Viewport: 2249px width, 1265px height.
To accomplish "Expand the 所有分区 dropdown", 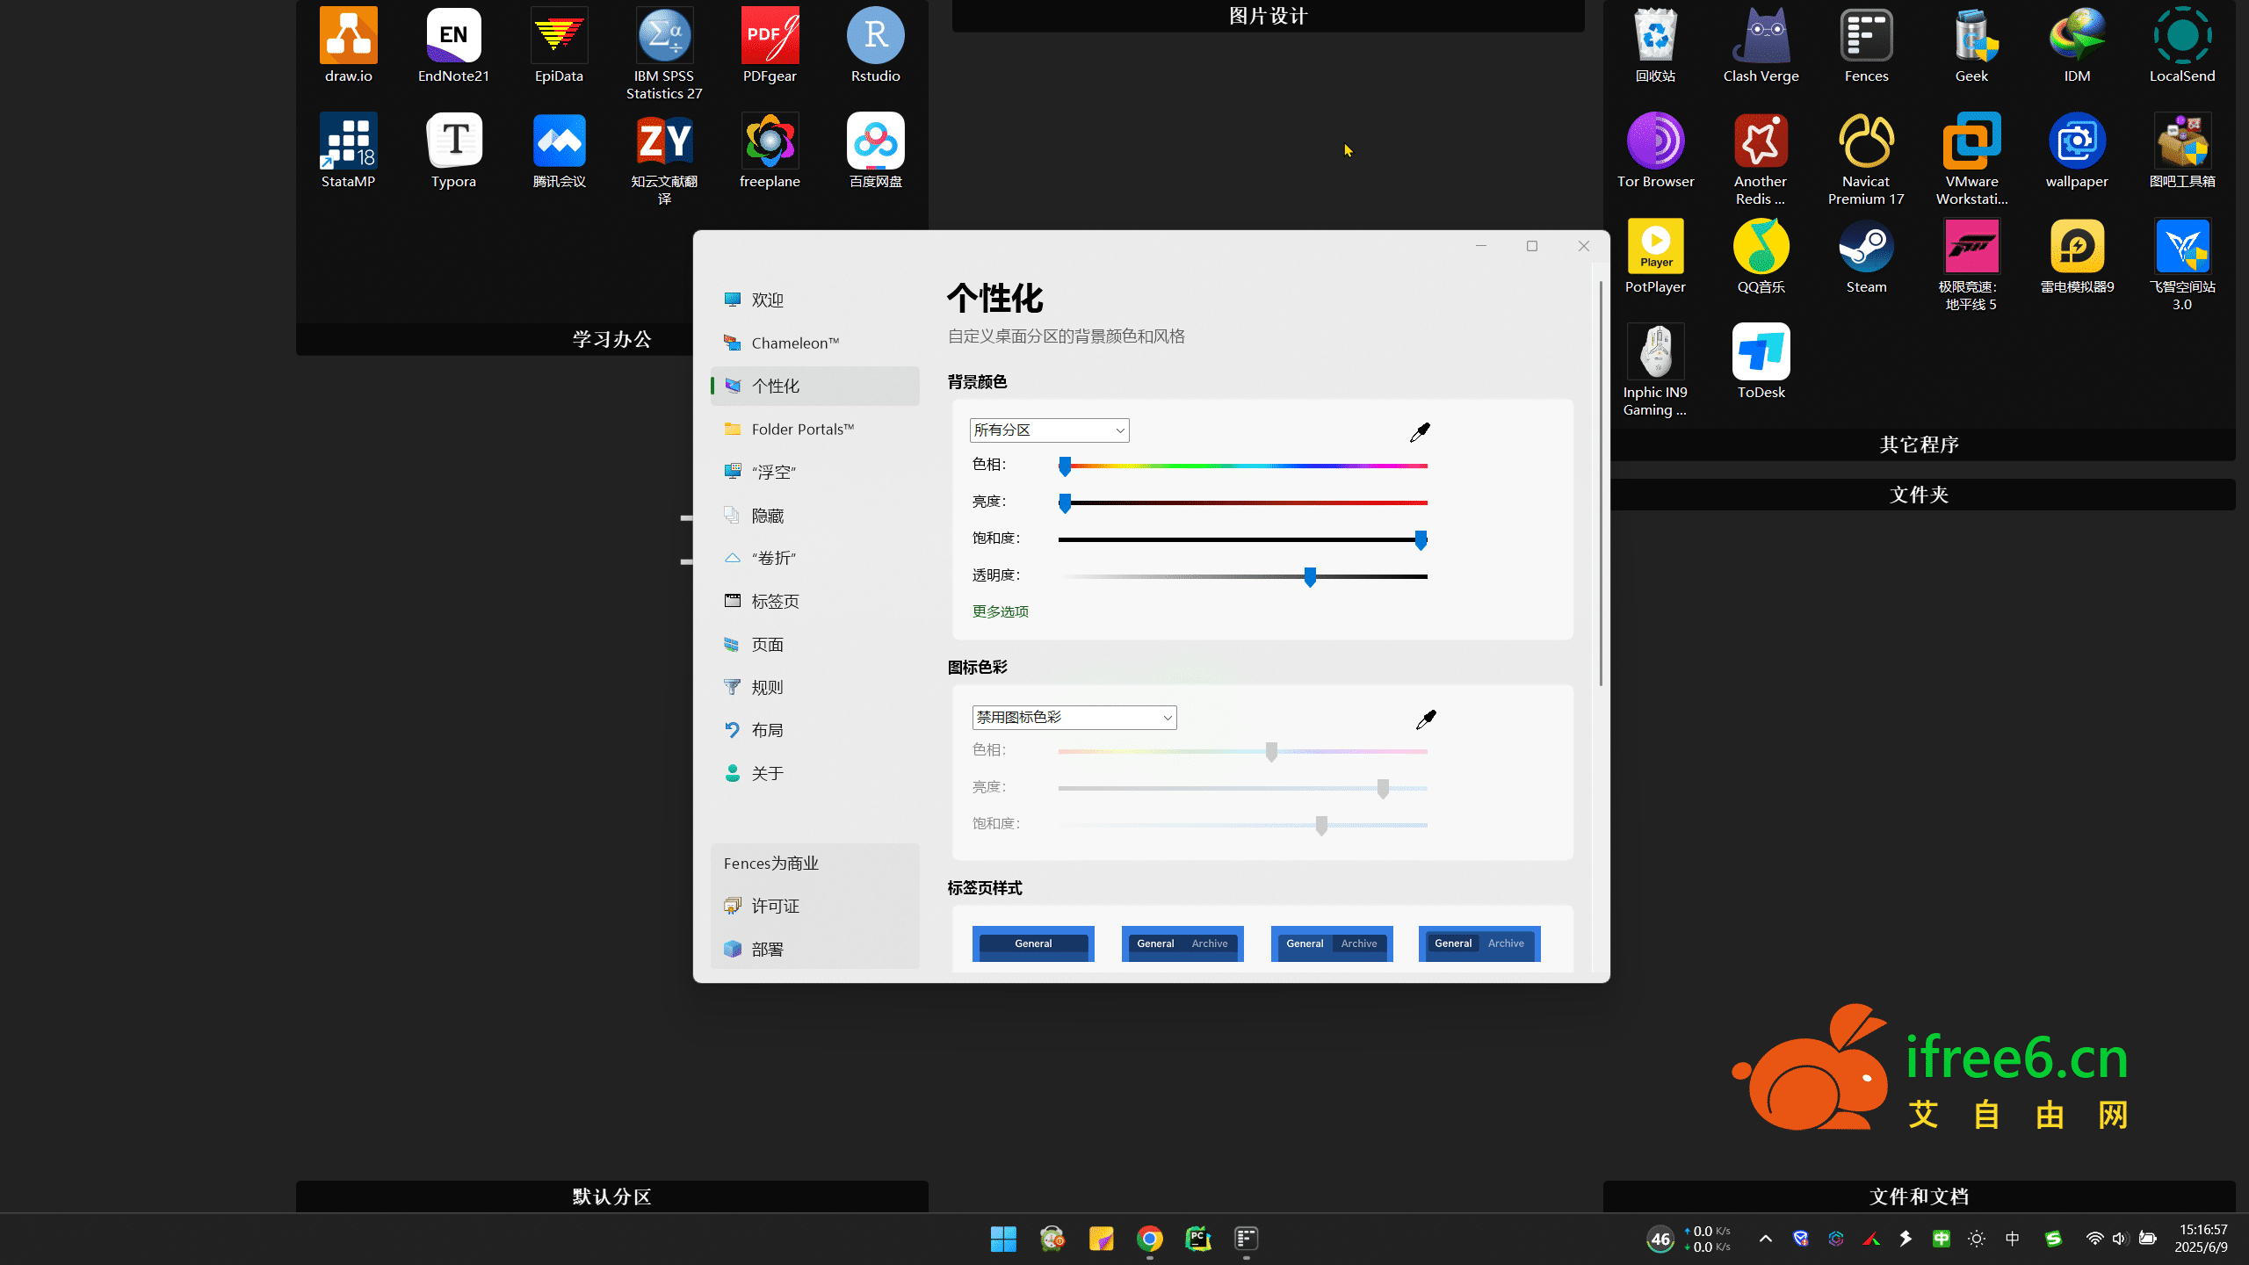I will [x=1049, y=430].
